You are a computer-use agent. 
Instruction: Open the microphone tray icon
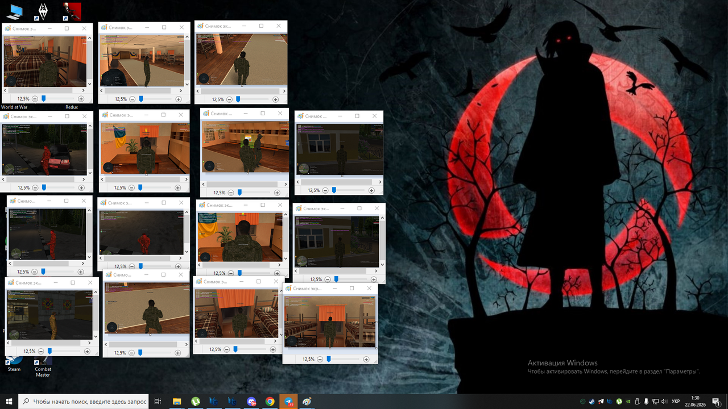tap(646, 401)
